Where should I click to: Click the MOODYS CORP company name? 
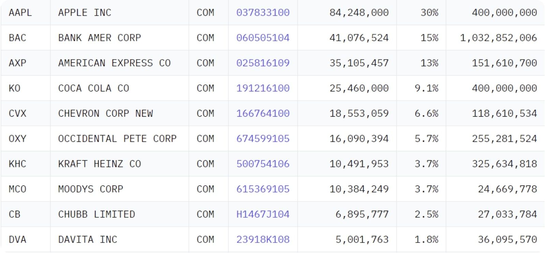91,189
